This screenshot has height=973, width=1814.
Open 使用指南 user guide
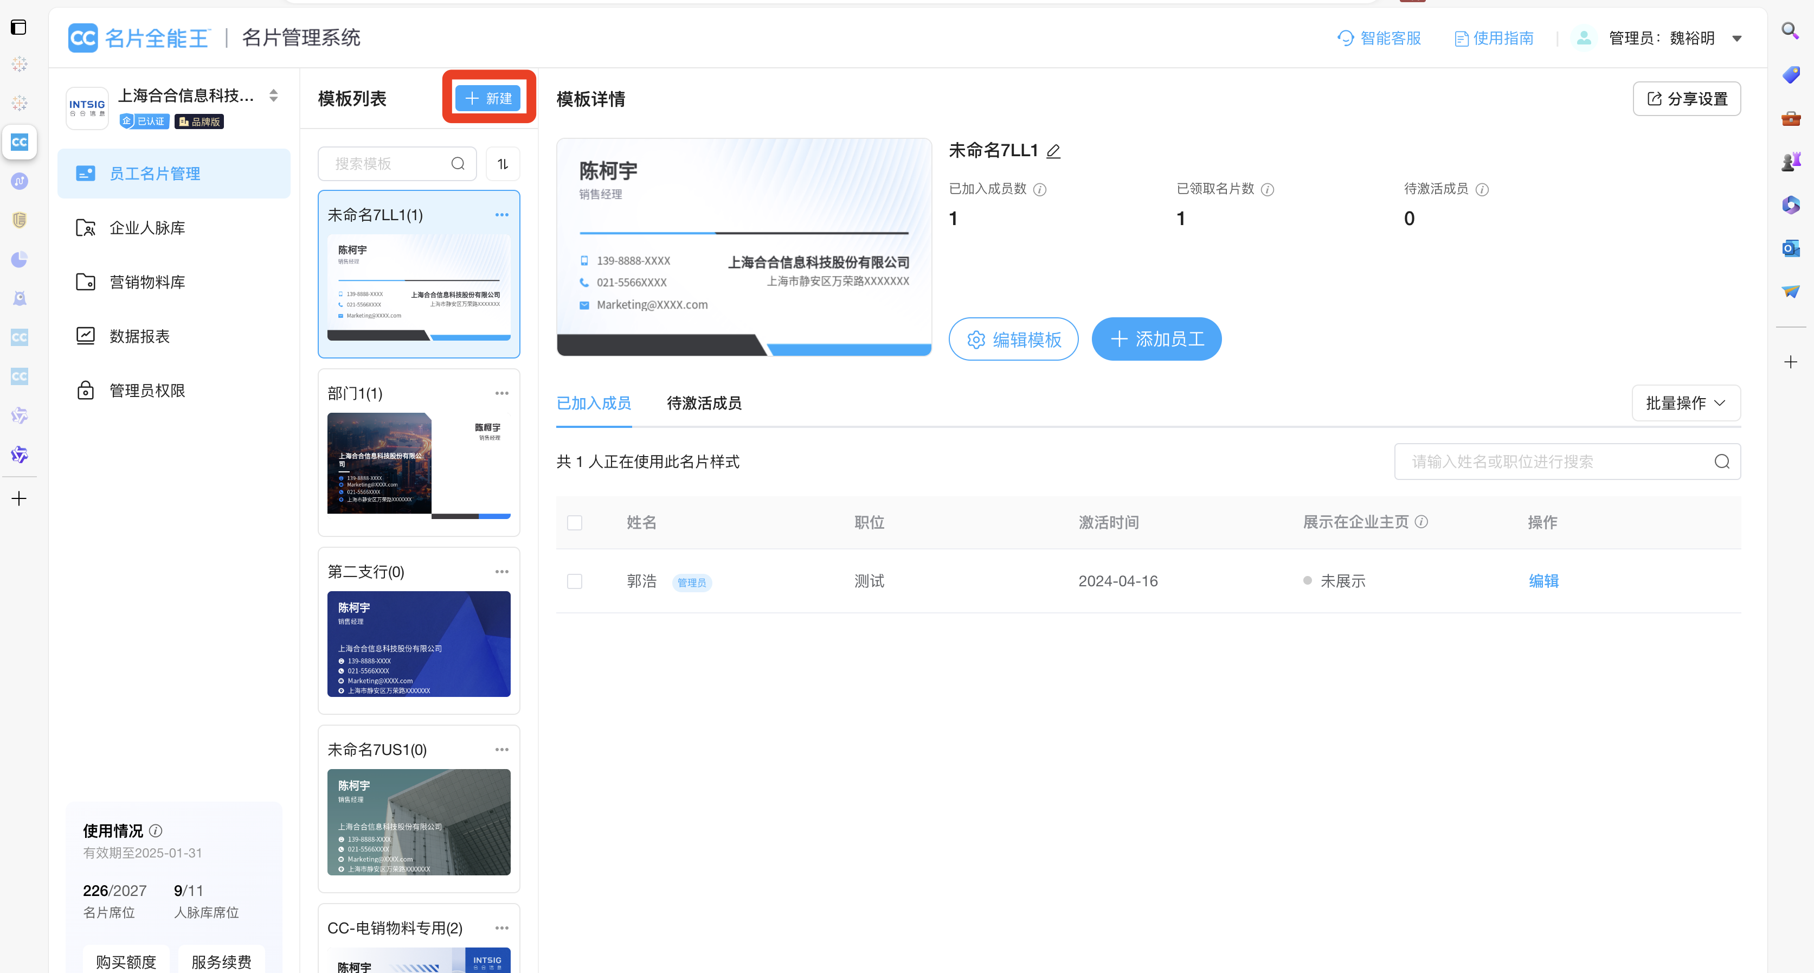[1494, 38]
